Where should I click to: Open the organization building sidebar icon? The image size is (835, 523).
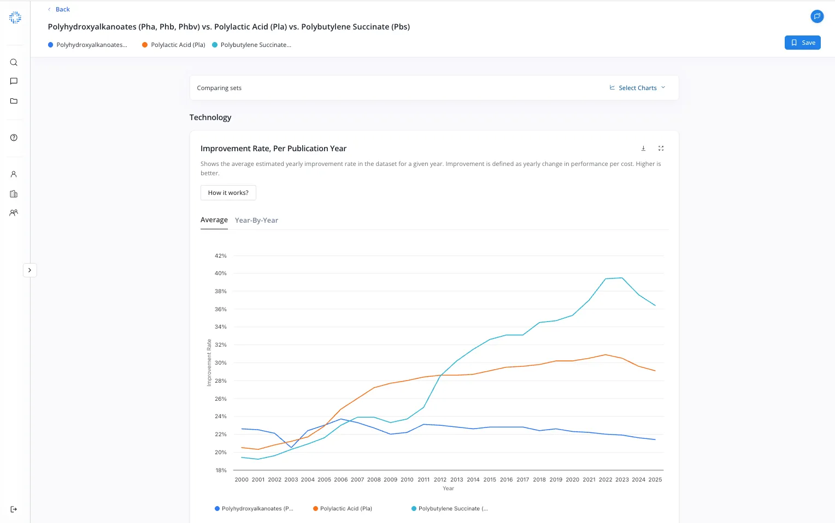click(14, 194)
